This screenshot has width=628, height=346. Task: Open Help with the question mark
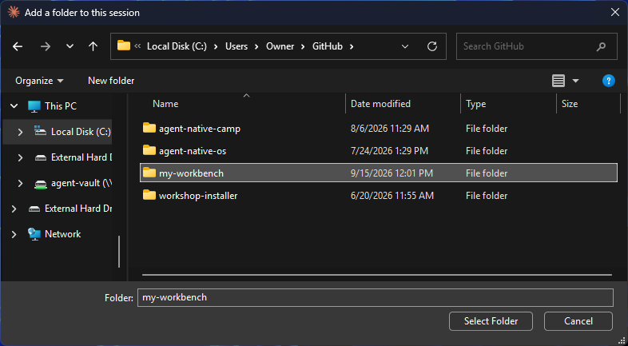(608, 81)
